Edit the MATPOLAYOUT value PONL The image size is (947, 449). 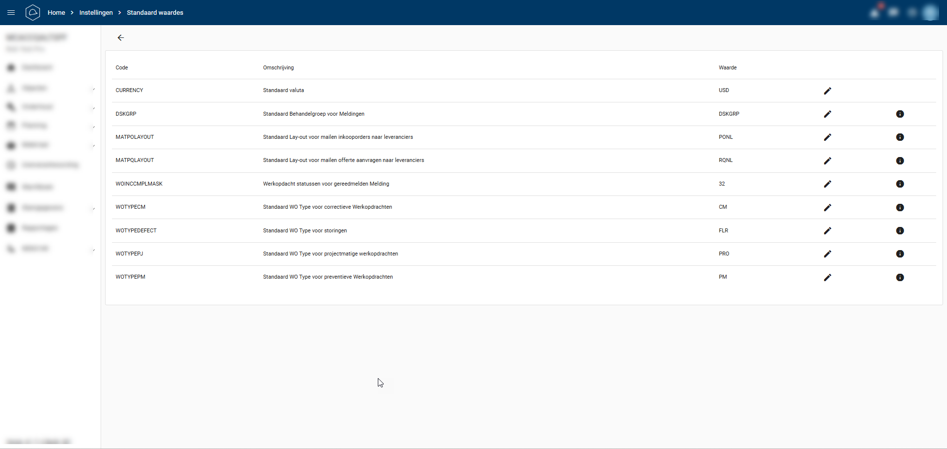tap(827, 137)
